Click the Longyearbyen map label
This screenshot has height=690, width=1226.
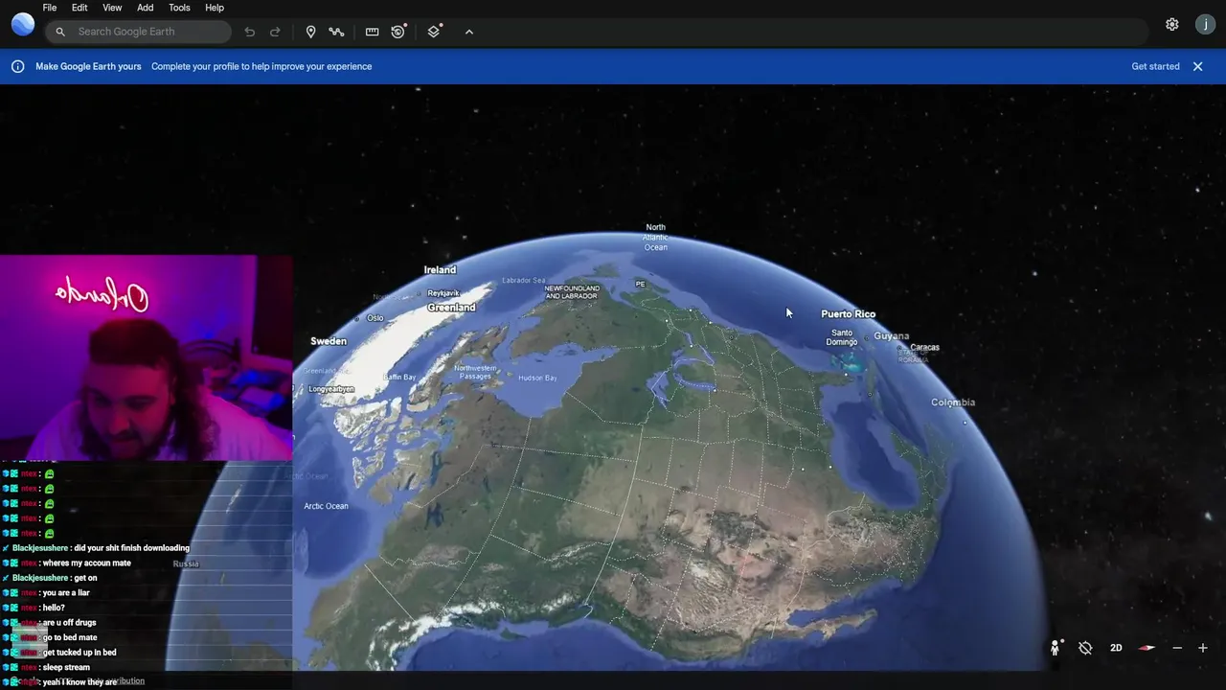[331, 389]
